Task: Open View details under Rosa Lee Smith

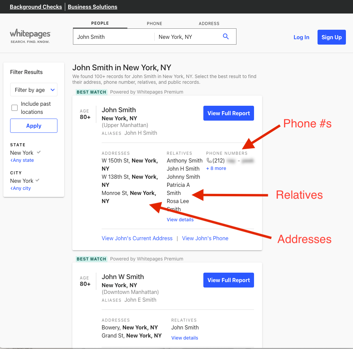Action: (x=180, y=220)
